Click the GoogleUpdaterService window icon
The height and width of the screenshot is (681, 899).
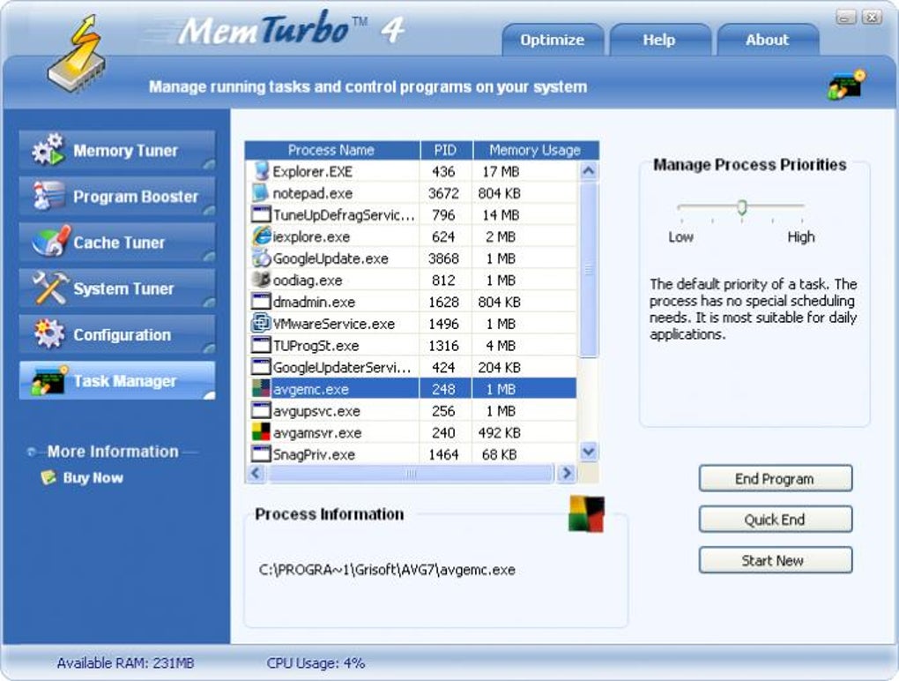pos(261,367)
